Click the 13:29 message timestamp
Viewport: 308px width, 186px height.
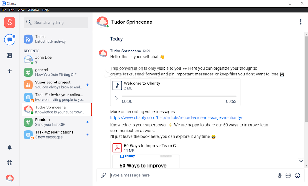click(146, 51)
